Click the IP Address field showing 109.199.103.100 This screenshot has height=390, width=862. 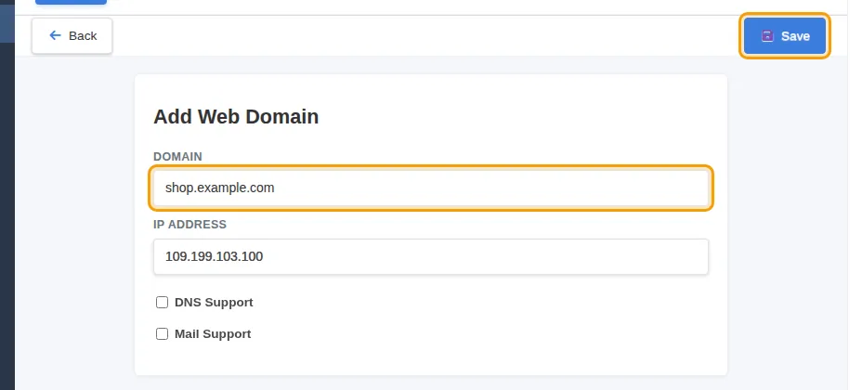point(431,256)
